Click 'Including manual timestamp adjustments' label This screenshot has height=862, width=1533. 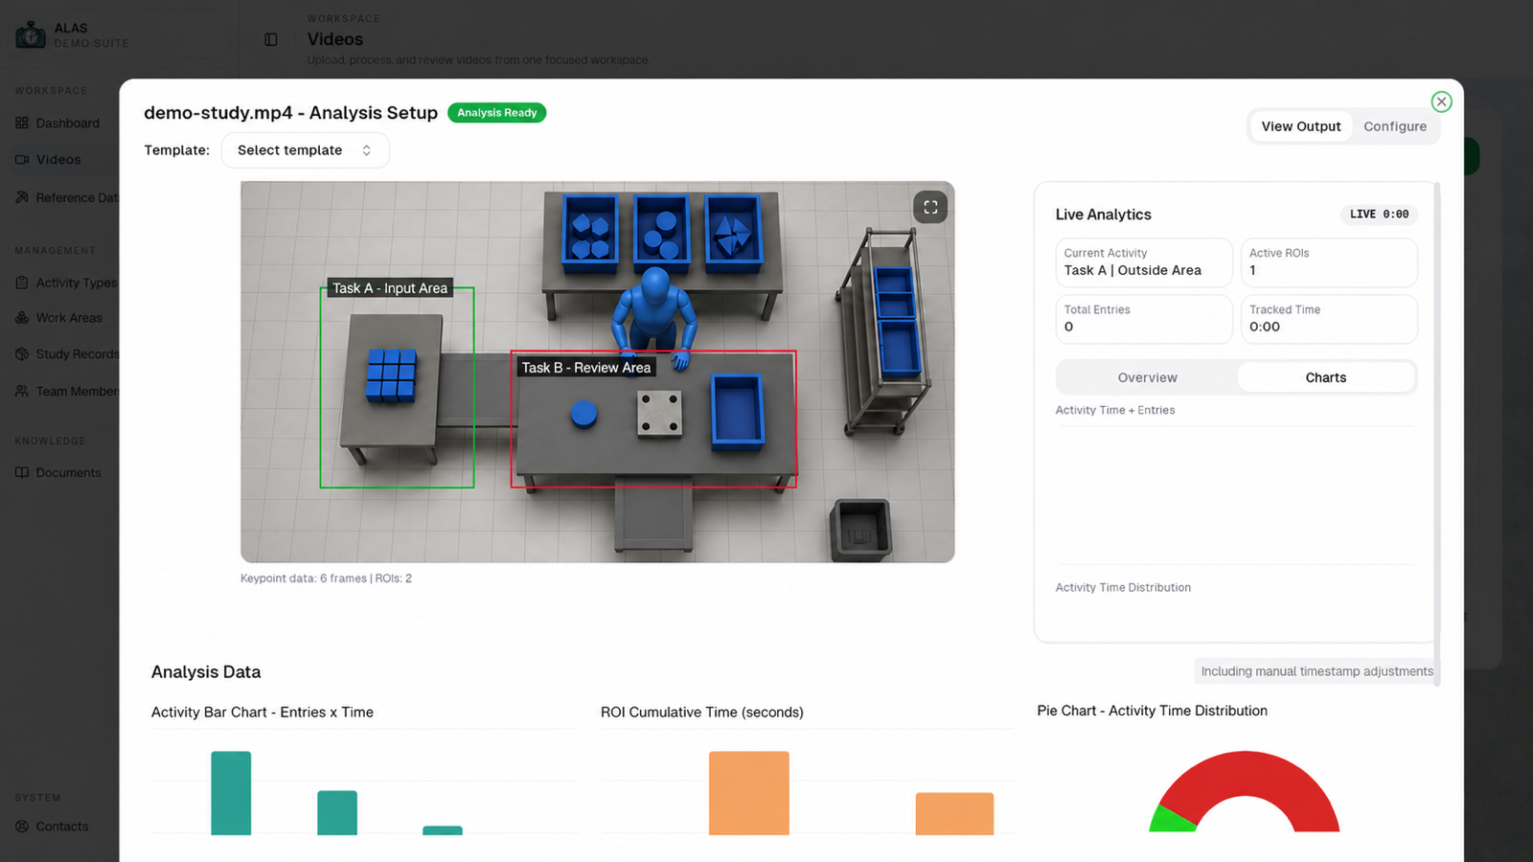1316,671
